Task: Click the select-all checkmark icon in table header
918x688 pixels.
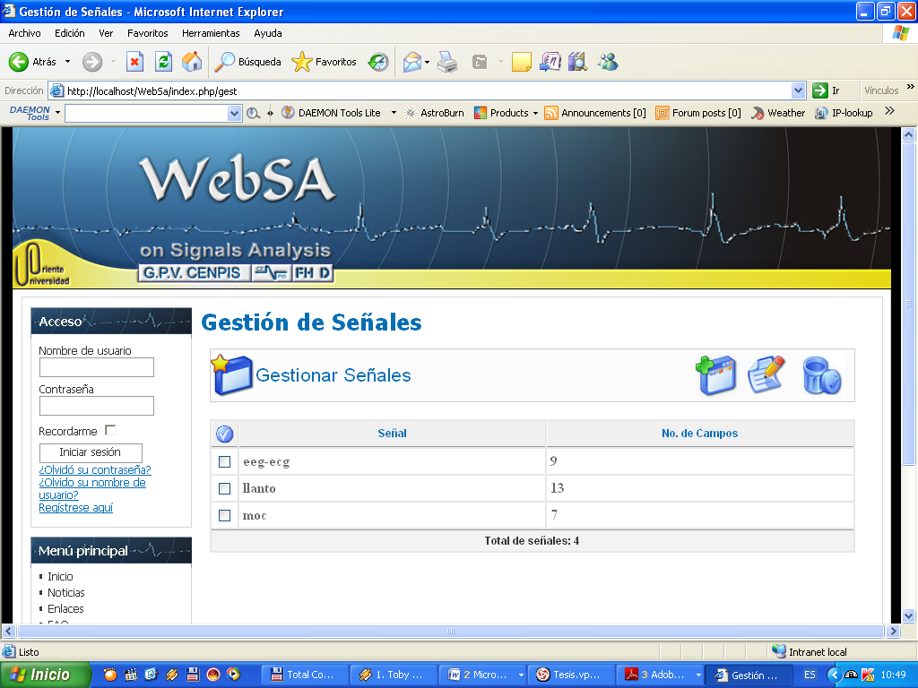Action: (x=225, y=434)
